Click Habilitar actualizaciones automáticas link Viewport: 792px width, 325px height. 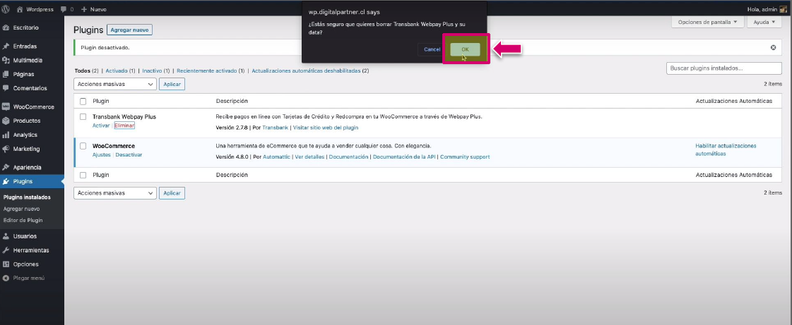click(726, 149)
